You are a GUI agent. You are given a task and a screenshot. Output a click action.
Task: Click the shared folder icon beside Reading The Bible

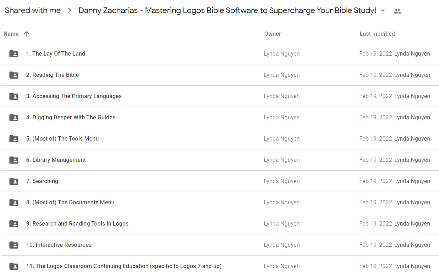click(14, 75)
